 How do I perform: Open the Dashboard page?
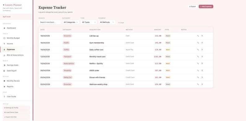tap(16, 28)
